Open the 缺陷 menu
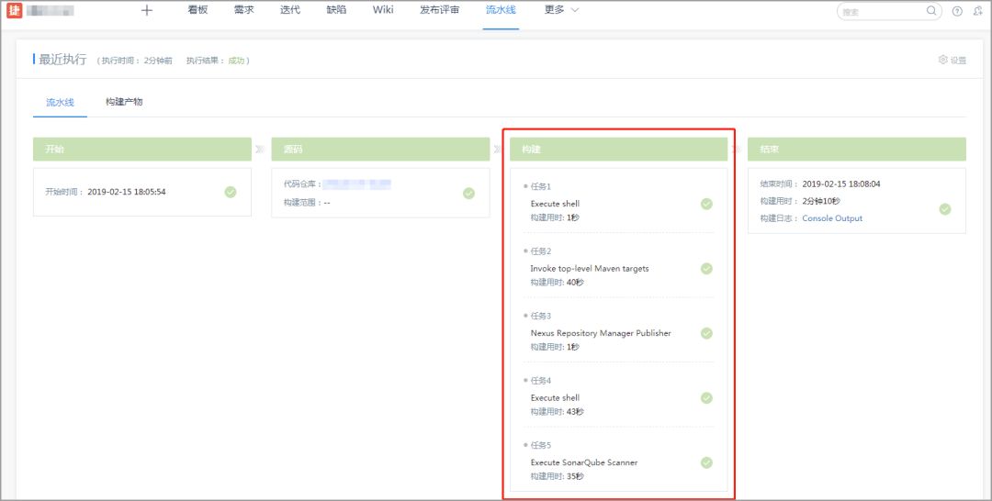Image resolution: width=992 pixels, height=501 pixels. pyautogui.click(x=336, y=10)
